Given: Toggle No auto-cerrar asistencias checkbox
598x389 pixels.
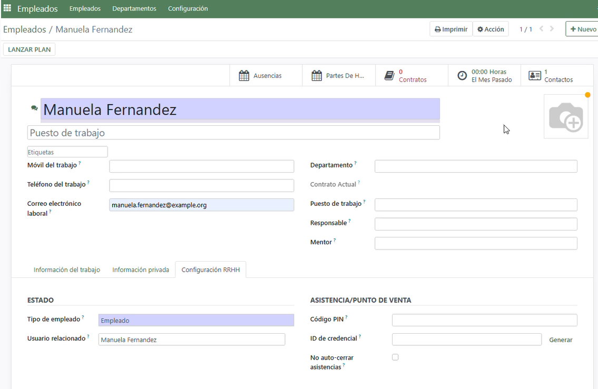Looking at the screenshot, I should pos(395,357).
